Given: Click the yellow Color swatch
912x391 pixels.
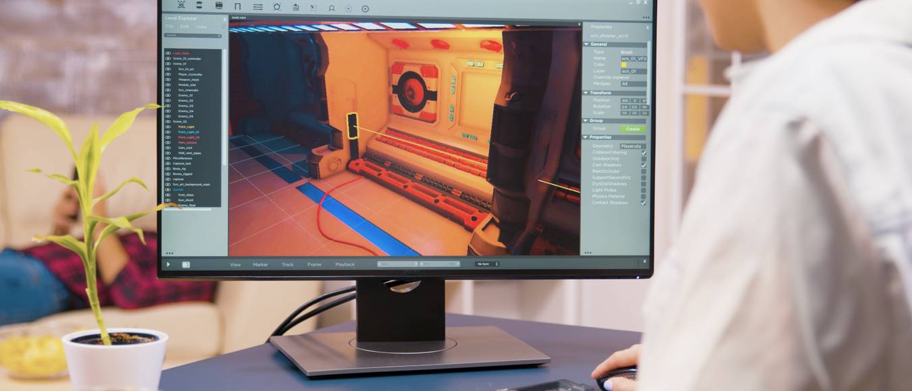Looking at the screenshot, I should click(x=624, y=65).
